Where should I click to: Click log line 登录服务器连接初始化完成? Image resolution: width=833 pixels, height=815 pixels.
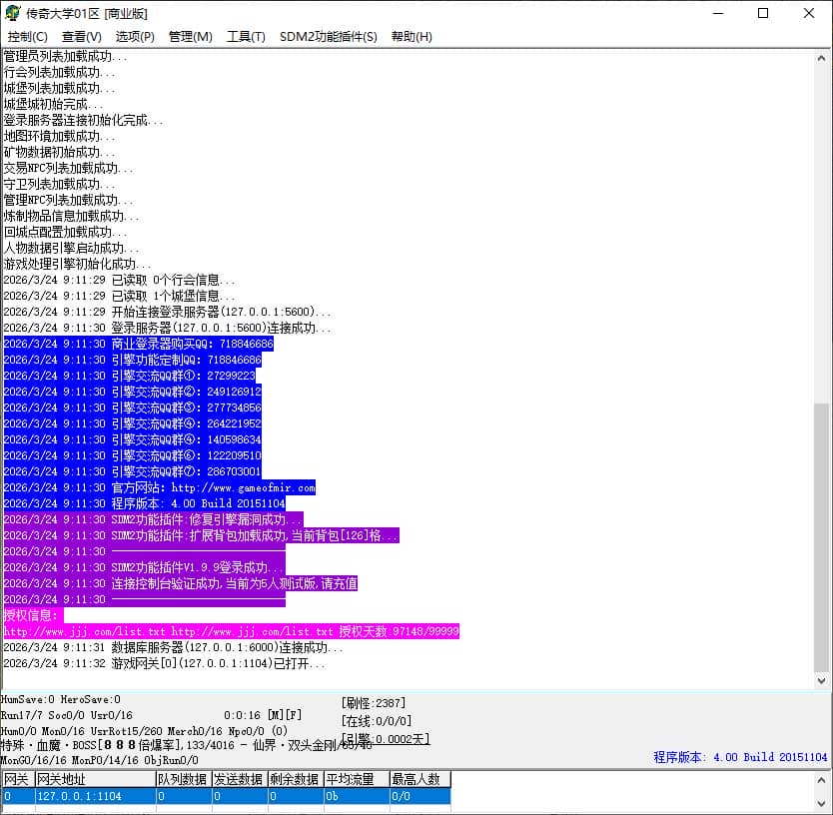click(84, 120)
